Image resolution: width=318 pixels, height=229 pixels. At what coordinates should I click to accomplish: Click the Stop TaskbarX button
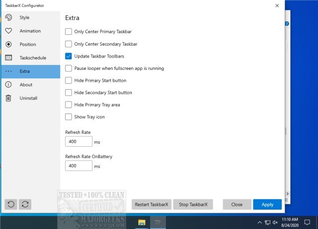[193, 205]
